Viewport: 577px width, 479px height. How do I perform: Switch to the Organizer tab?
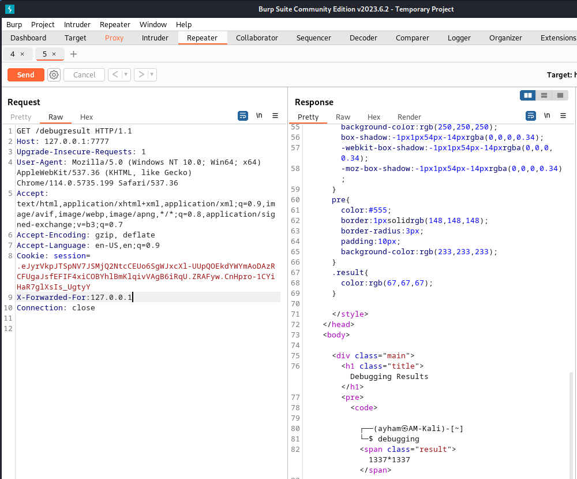pos(505,38)
